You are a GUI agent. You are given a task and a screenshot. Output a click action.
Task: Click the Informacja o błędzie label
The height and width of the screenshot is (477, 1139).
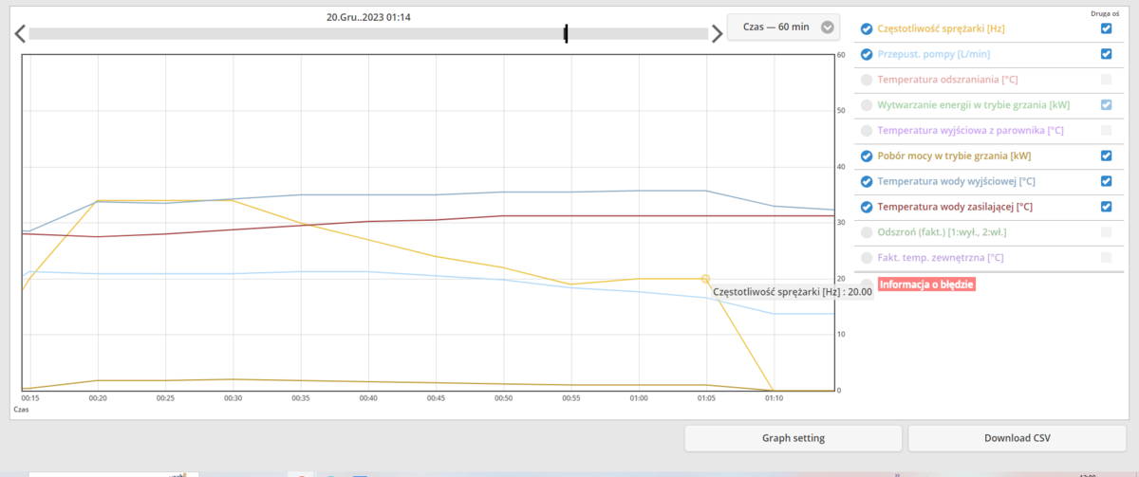[x=926, y=284]
